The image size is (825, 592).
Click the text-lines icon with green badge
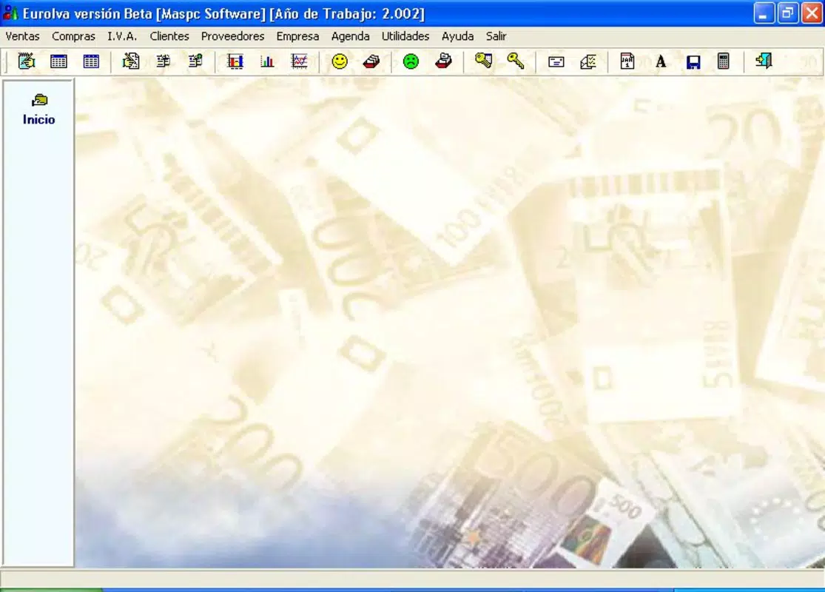(x=195, y=61)
